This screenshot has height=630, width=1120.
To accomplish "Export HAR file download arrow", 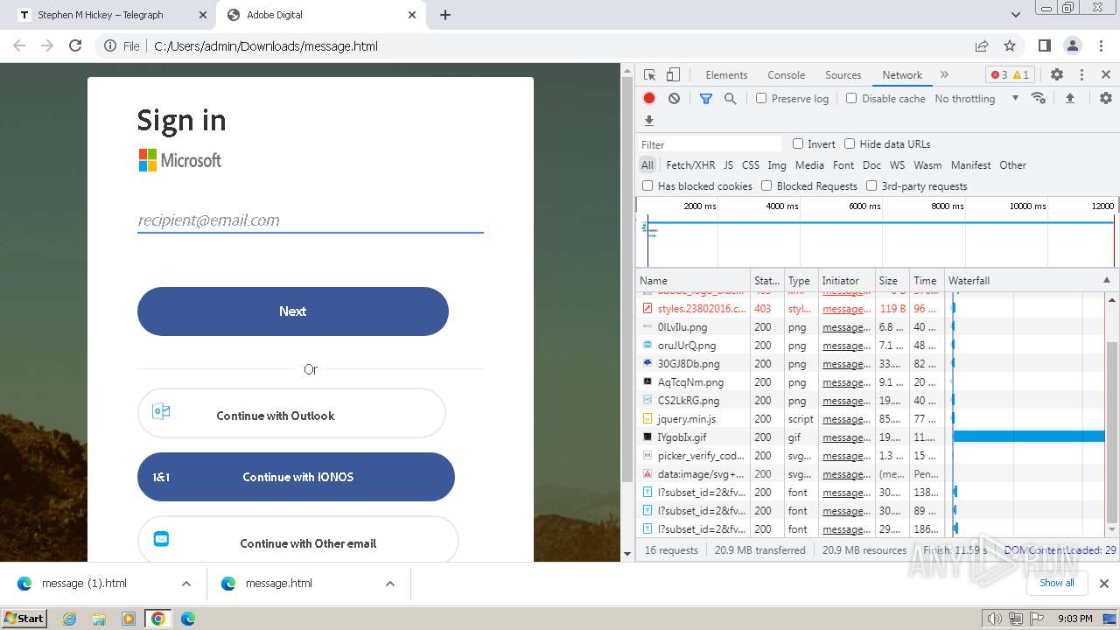I will click(x=649, y=121).
